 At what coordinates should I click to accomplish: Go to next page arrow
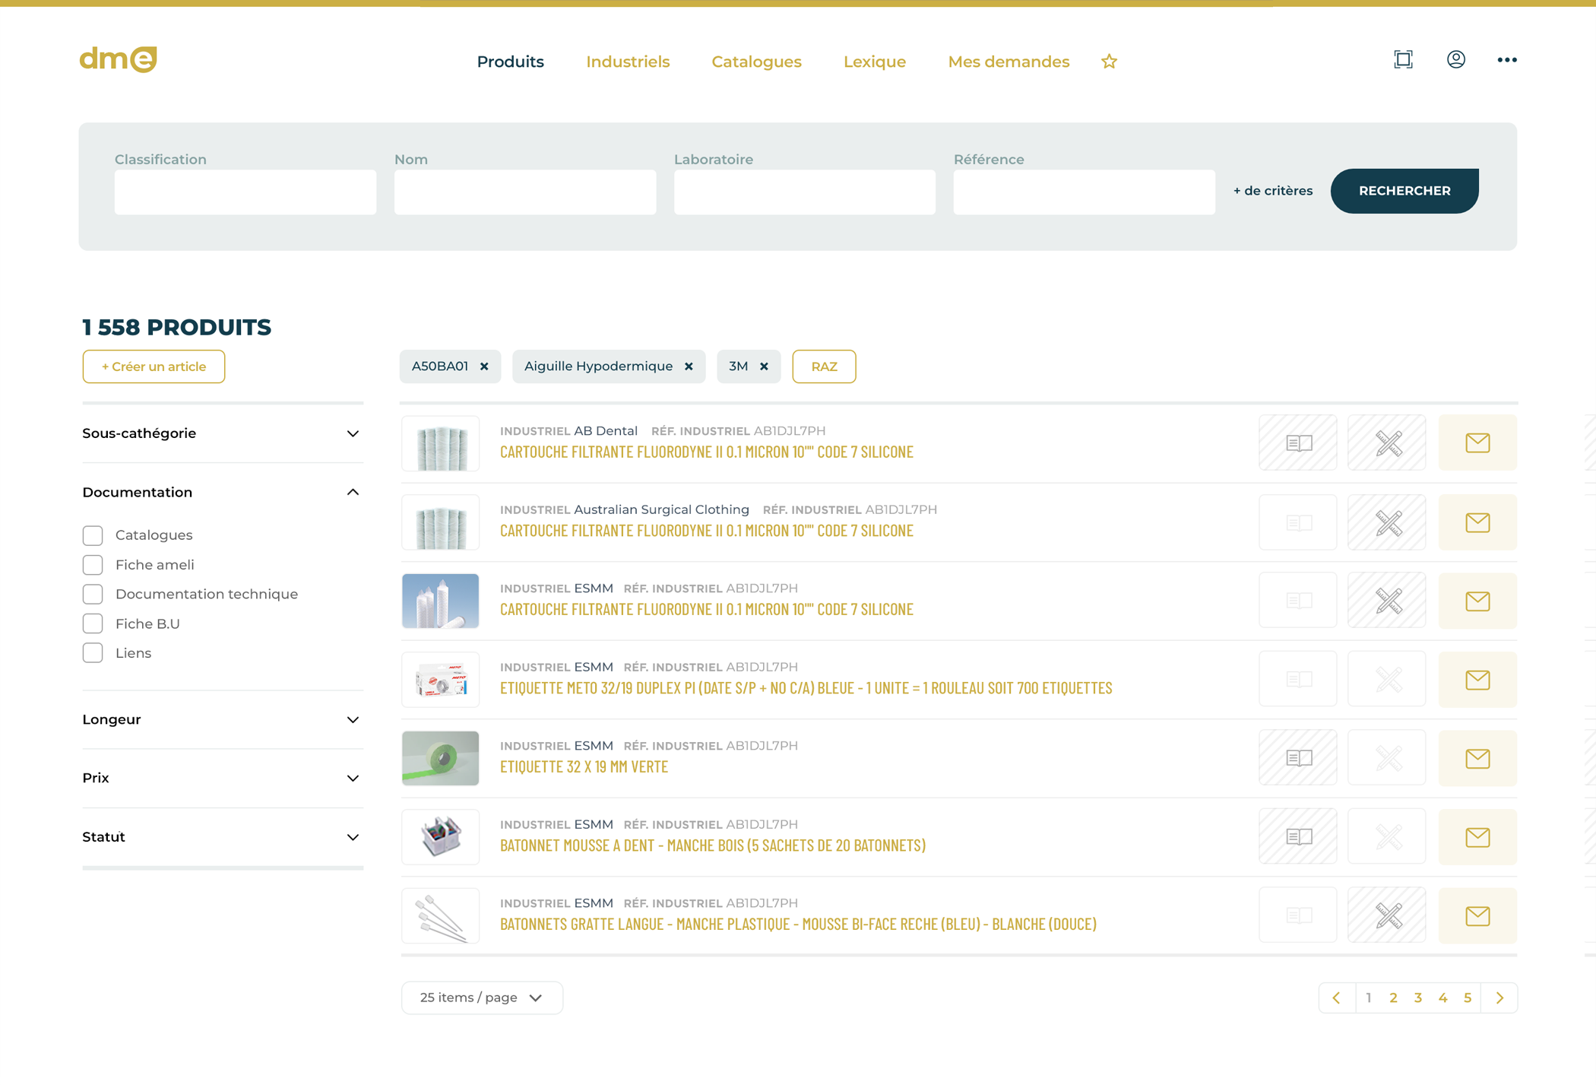point(1499,998)
